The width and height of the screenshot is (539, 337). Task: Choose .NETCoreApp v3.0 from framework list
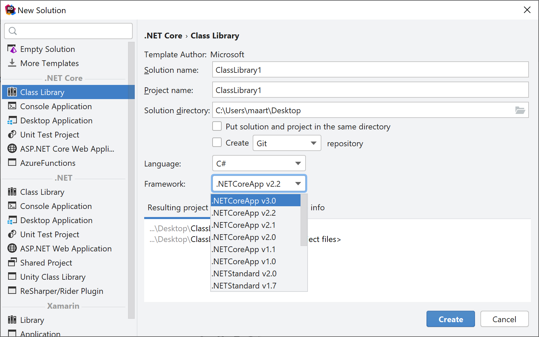pos(256,201)
